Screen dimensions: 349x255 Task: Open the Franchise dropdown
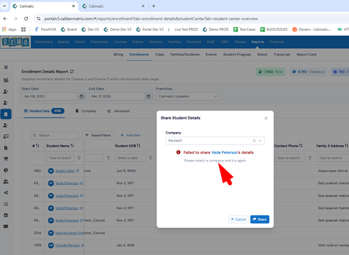188,96
